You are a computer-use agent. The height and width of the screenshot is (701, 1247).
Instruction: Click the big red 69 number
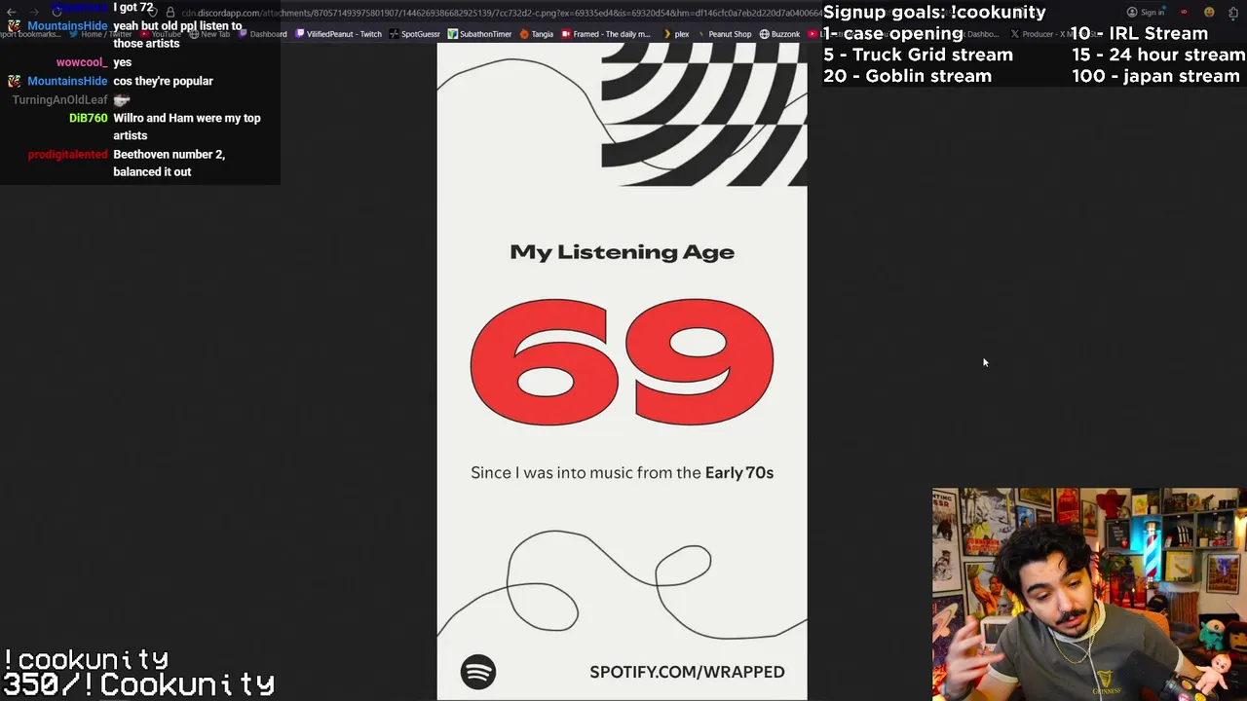[x=622, y=362]
